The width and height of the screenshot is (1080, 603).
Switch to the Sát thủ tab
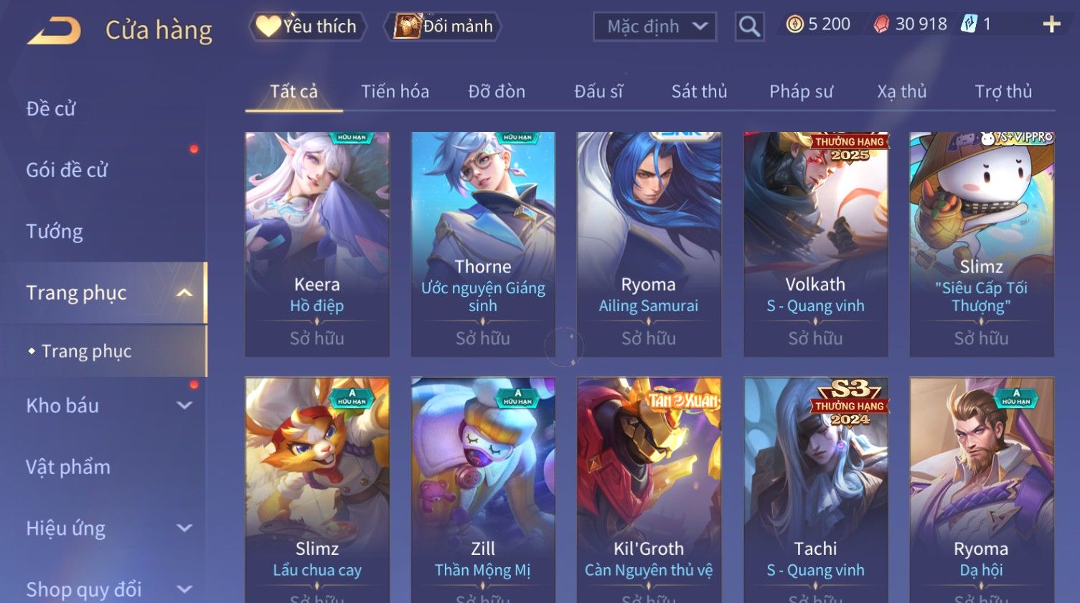(699, 92)
